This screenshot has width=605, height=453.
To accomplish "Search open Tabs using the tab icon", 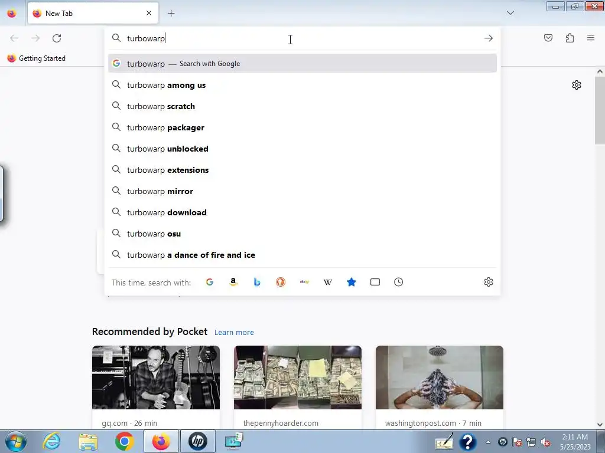I will pyautogui.click(x=375, y=282).
